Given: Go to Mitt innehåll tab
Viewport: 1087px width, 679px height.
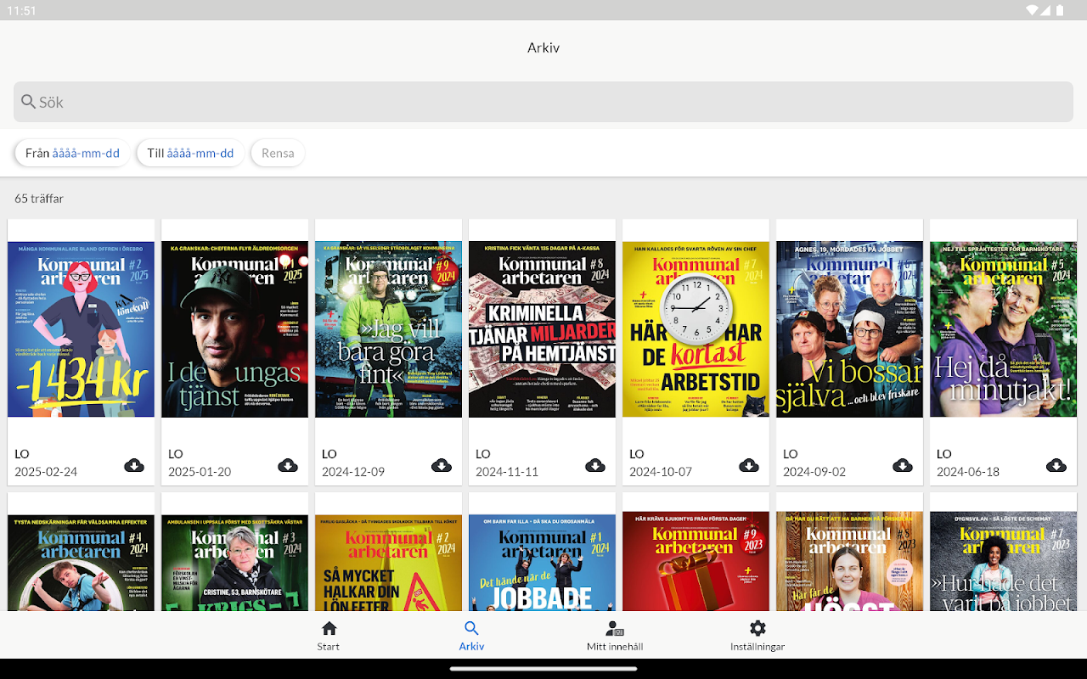Looking at the screenshot, I should pyautogui.click(x=615, y=635).
